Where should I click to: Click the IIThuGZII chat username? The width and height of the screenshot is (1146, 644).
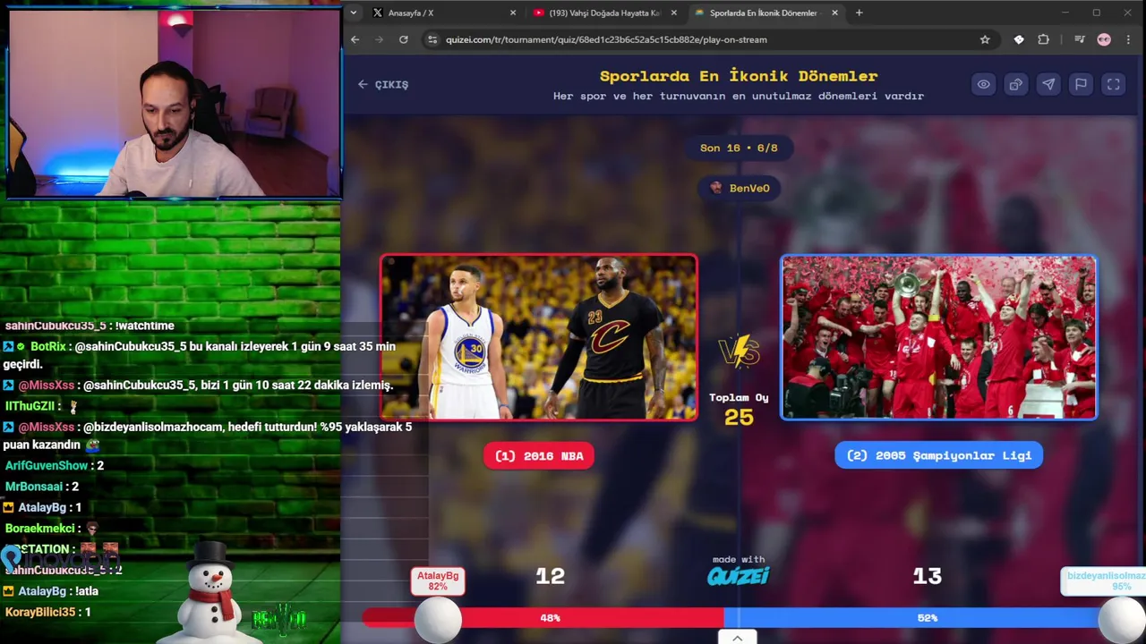click(x=30, y=406)
